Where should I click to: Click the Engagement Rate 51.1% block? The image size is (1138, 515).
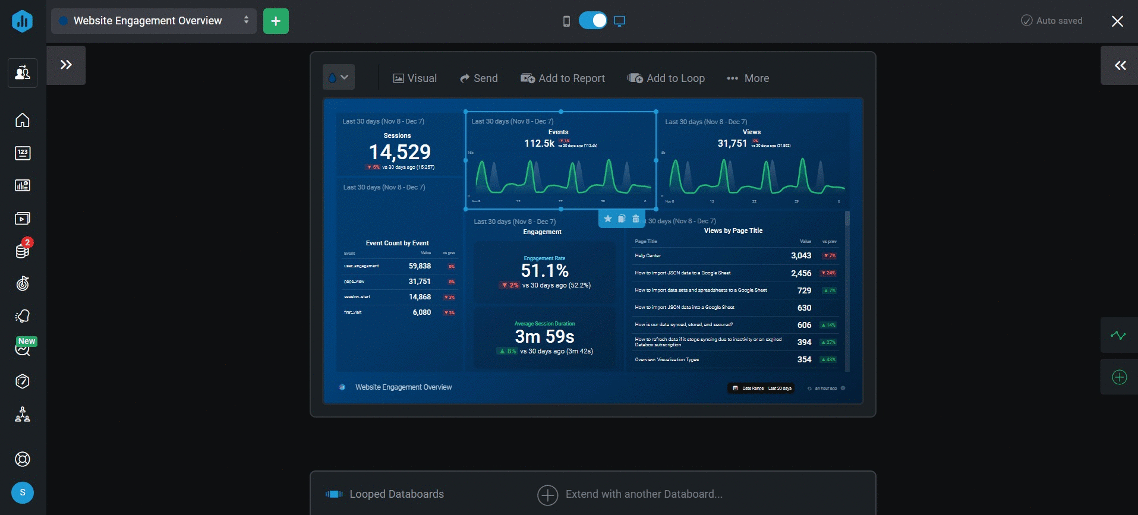544,273
